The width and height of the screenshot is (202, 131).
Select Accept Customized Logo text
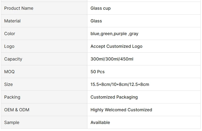pyautogui.click(x=116, y=46)
